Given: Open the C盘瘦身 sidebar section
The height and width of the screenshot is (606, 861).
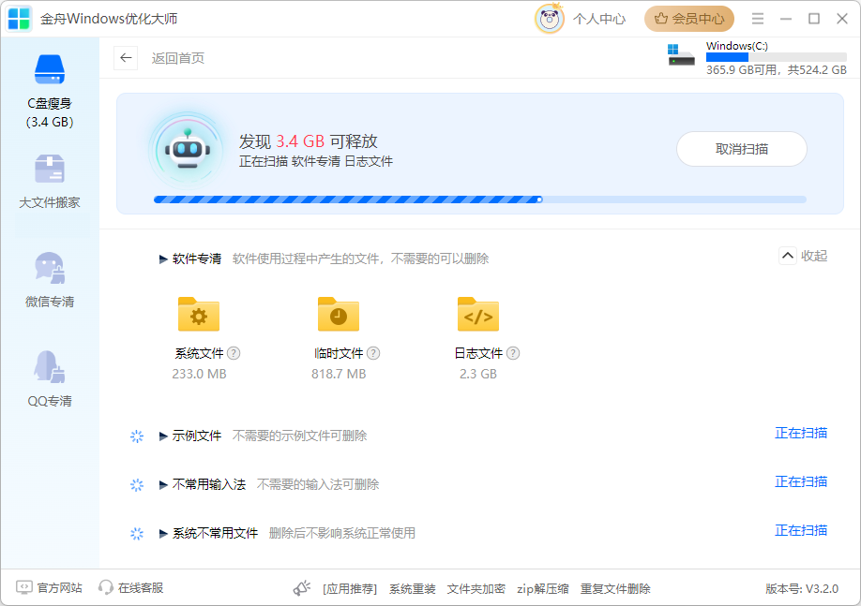Looking at the screenshot, I should tap(50, 91).
